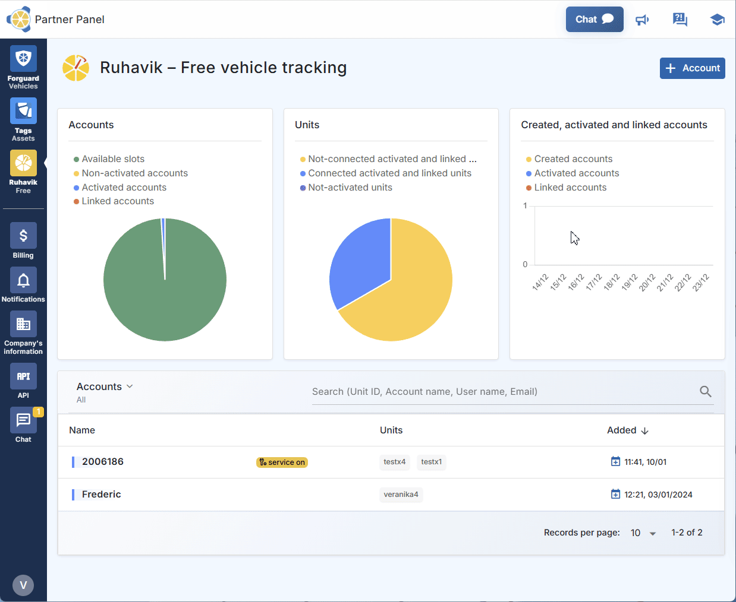Open the FAQ help icon
736x602 pixels.
[680, 20]
